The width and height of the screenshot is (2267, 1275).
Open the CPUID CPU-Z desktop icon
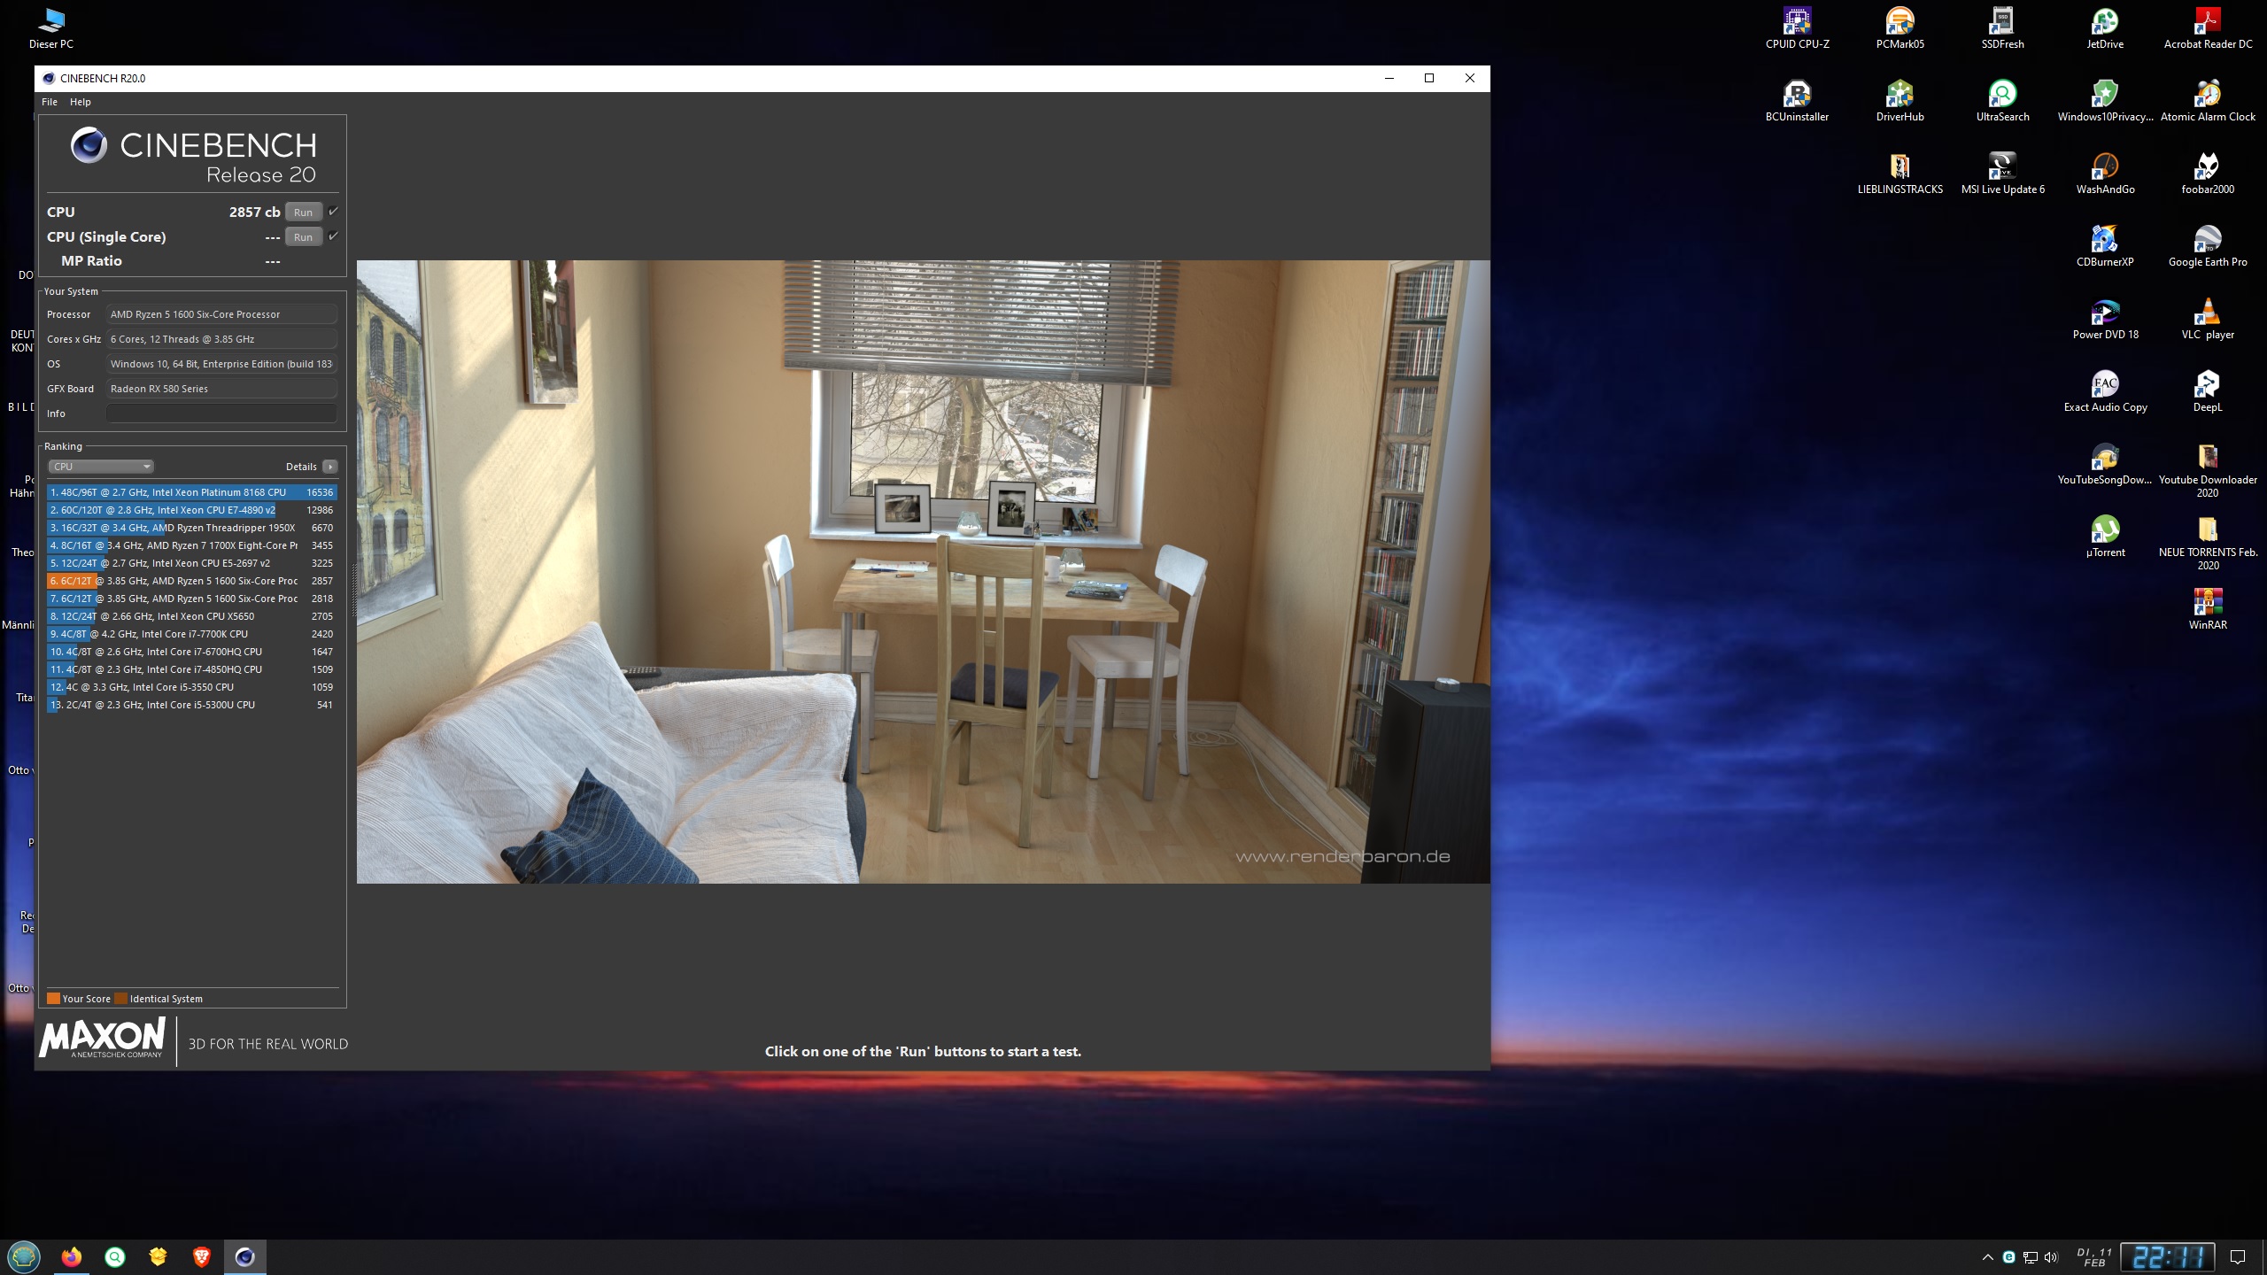click(1797, 22)
